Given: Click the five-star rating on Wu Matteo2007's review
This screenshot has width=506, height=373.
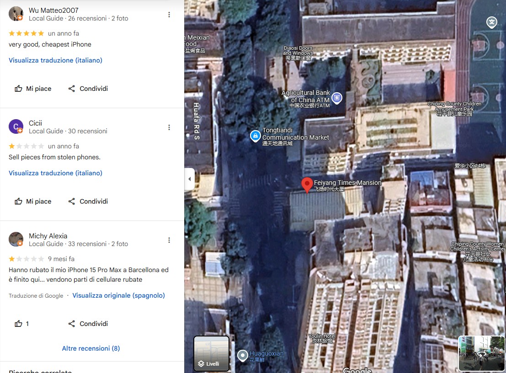Looking at the screenshot, I should pos(27,33).
